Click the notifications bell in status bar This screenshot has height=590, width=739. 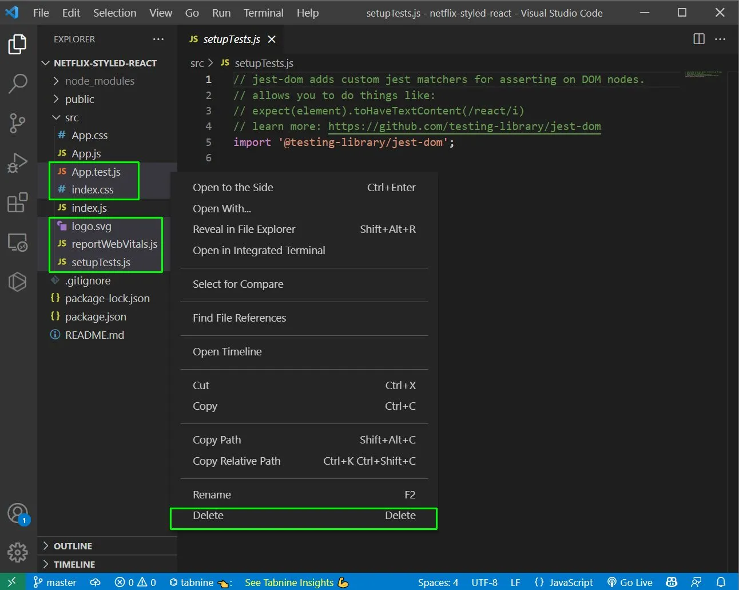[721, 582]
